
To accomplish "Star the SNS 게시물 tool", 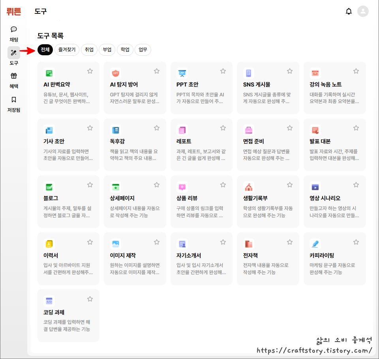I will point(289,71).
